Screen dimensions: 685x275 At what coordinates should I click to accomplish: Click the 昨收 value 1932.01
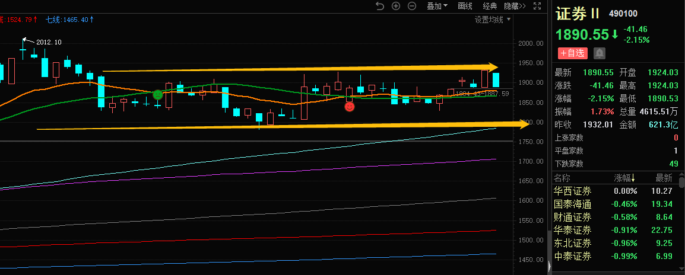tap(598, 125)
